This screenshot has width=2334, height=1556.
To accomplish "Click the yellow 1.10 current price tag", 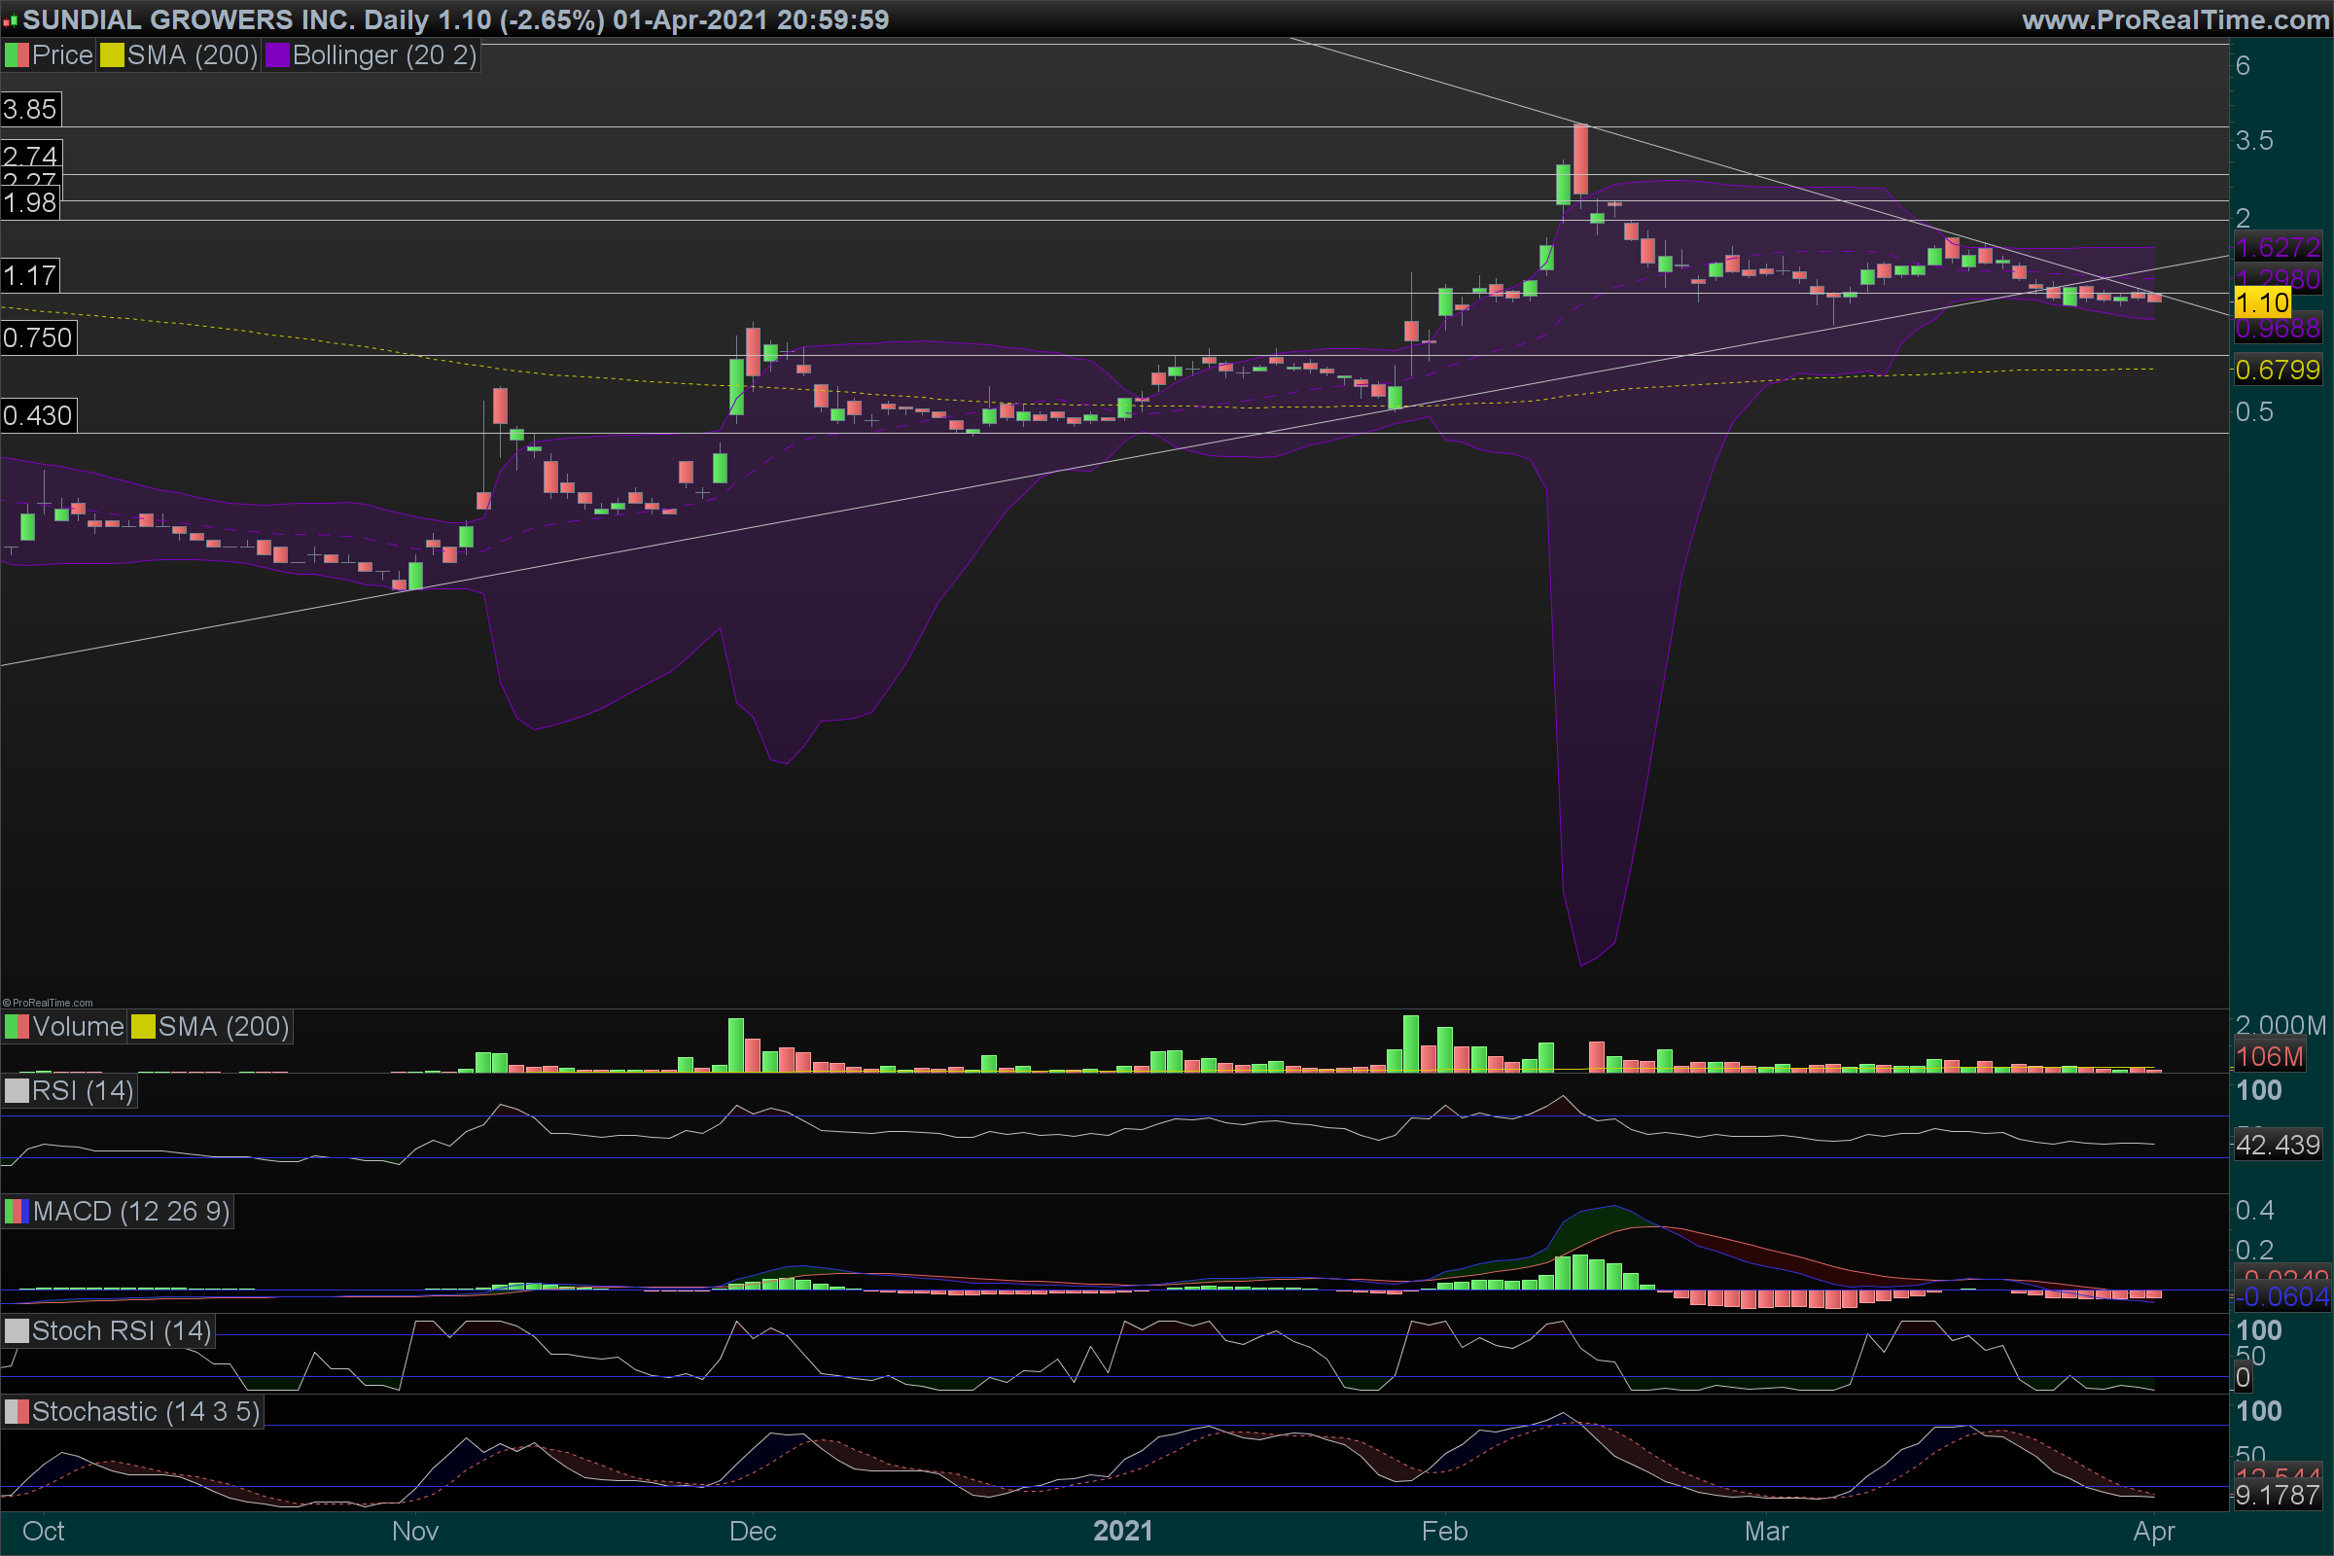I will tap(2262, 302).
